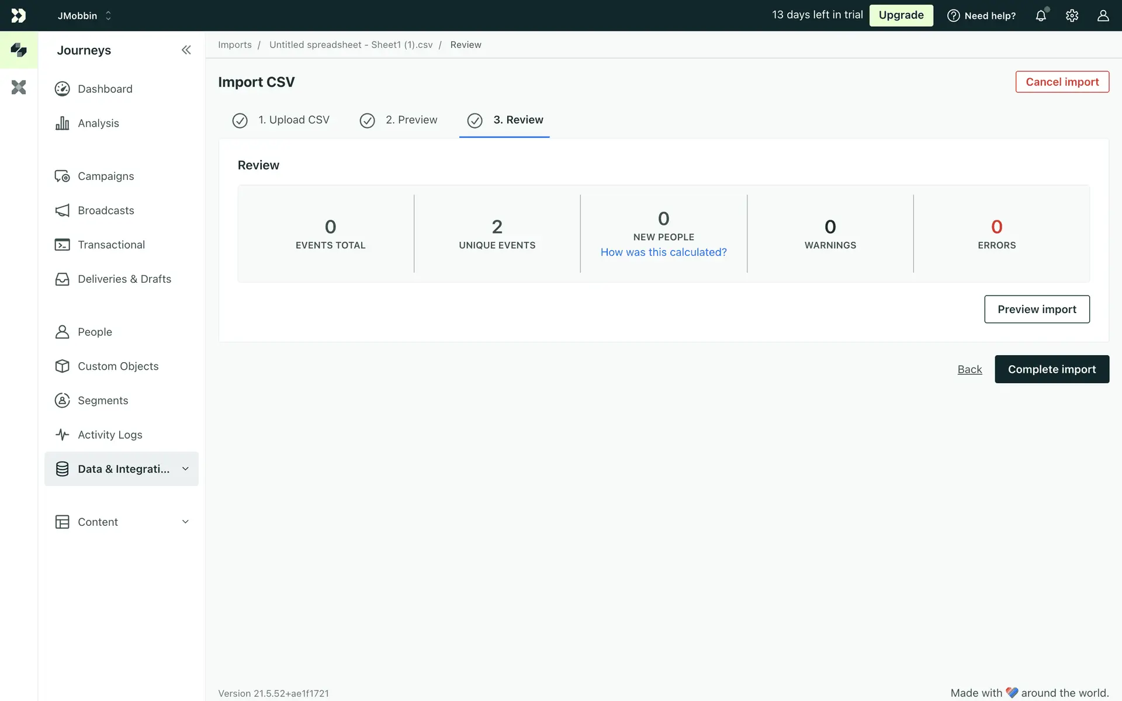Select the Journeys product icon
This screenshot has width=1122, height=701.
(x=19, y=50)
